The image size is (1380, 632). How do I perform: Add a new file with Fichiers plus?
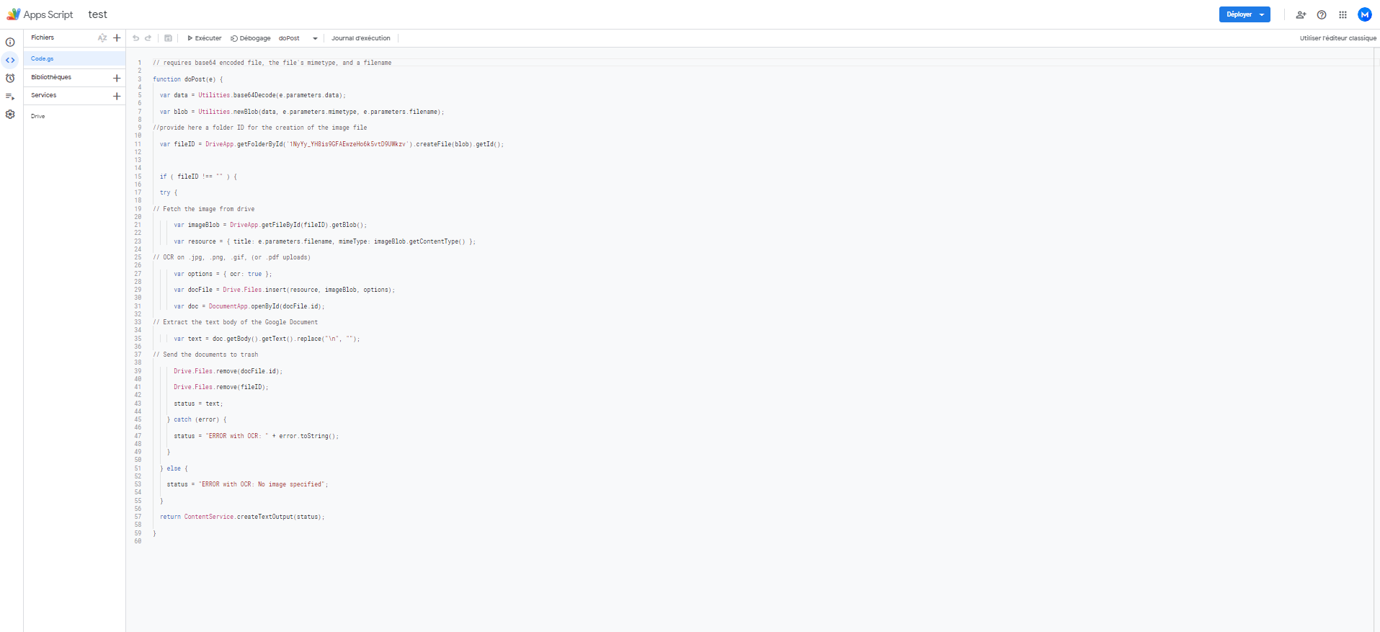pos(117,37)
